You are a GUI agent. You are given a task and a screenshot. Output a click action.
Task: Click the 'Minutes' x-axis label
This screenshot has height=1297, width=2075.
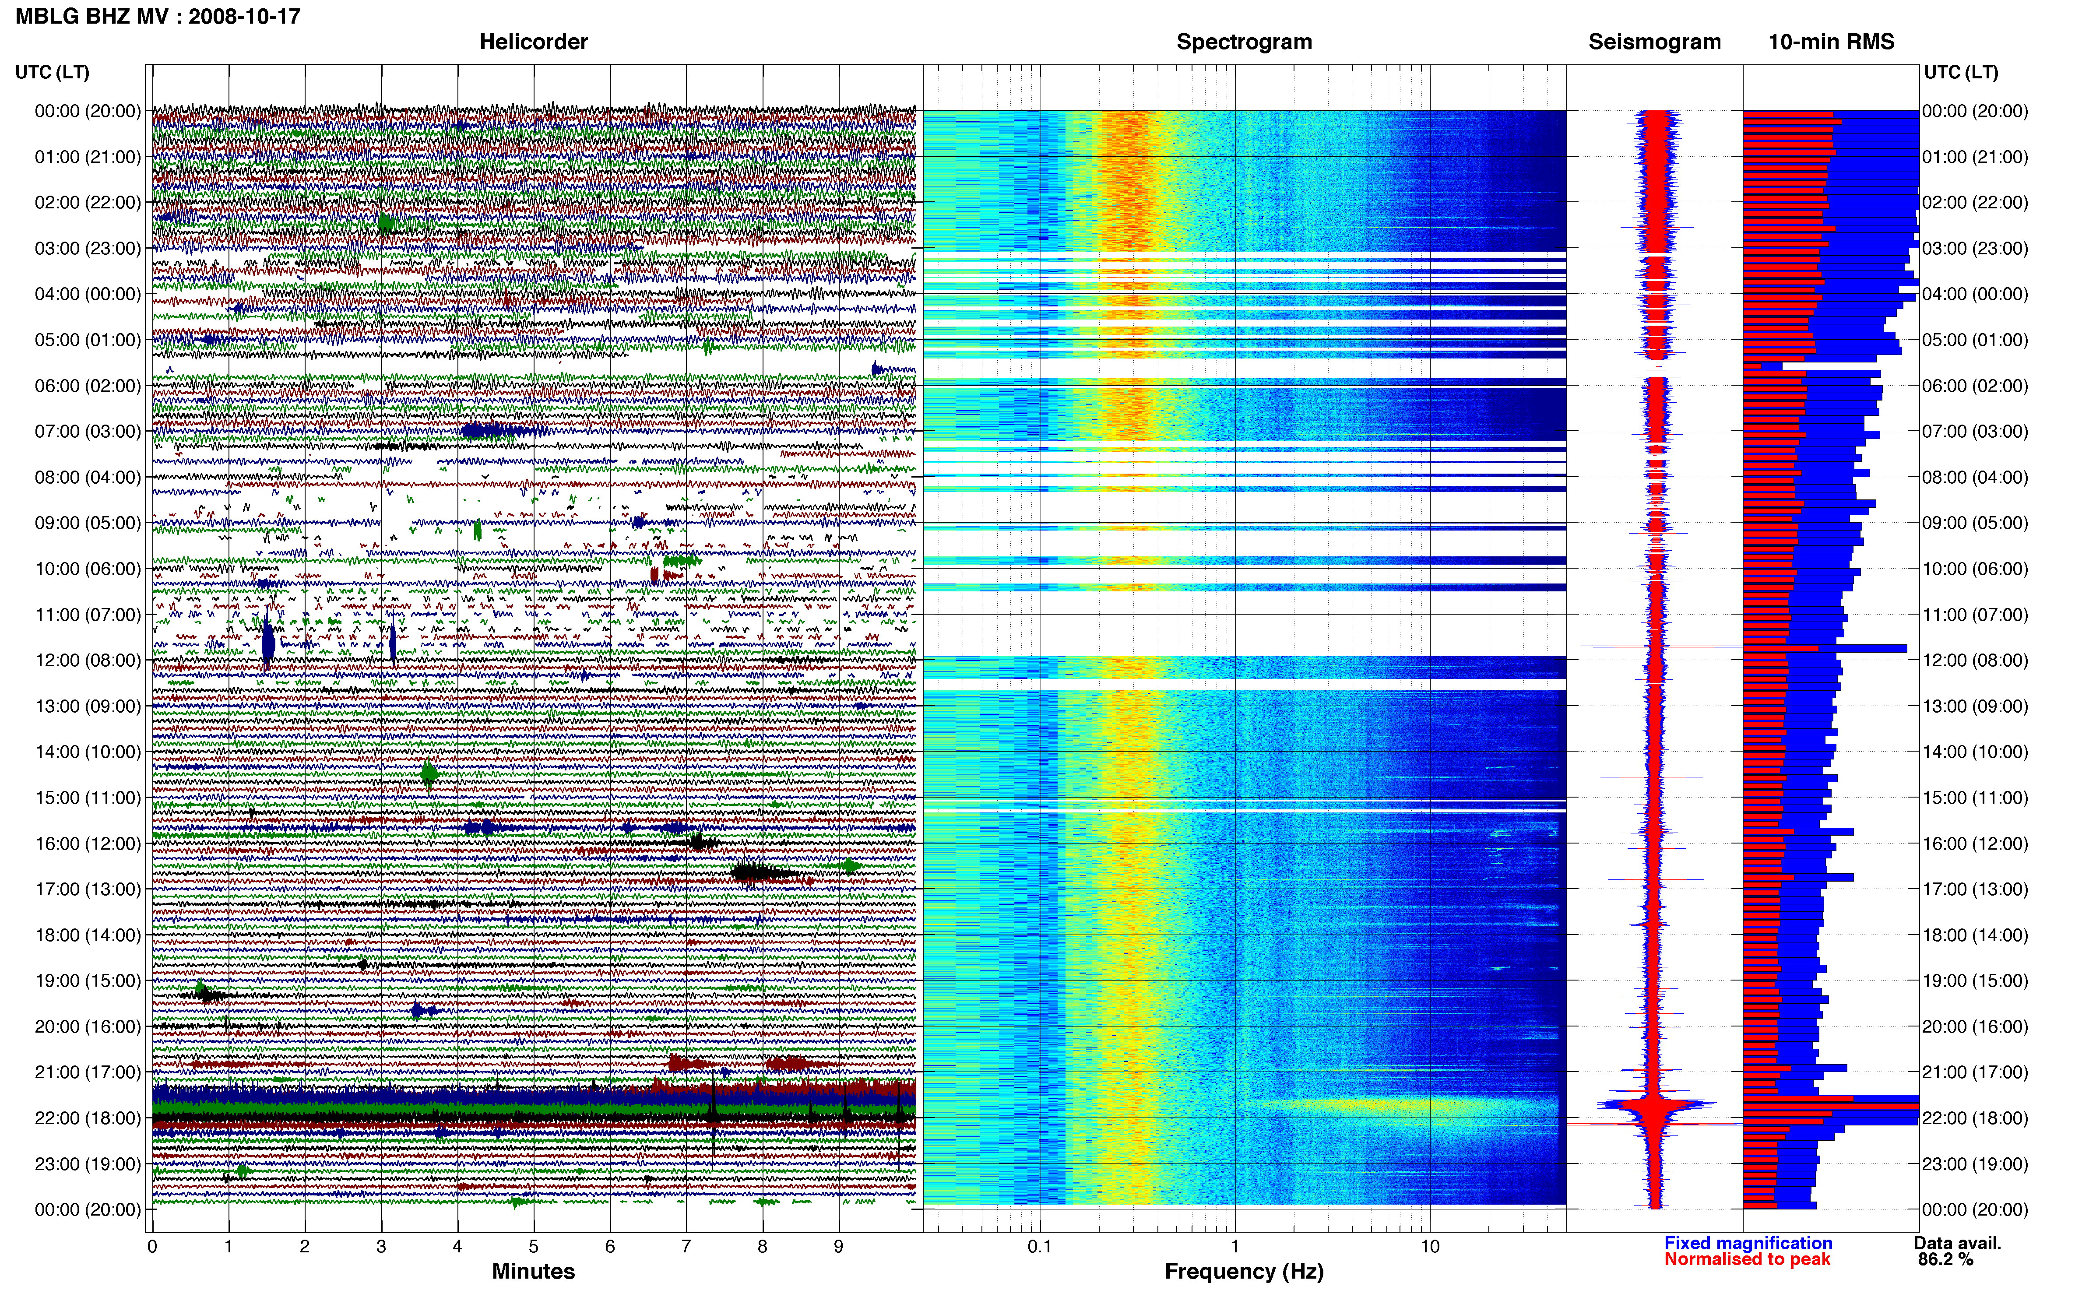(x=534, y=1271)
